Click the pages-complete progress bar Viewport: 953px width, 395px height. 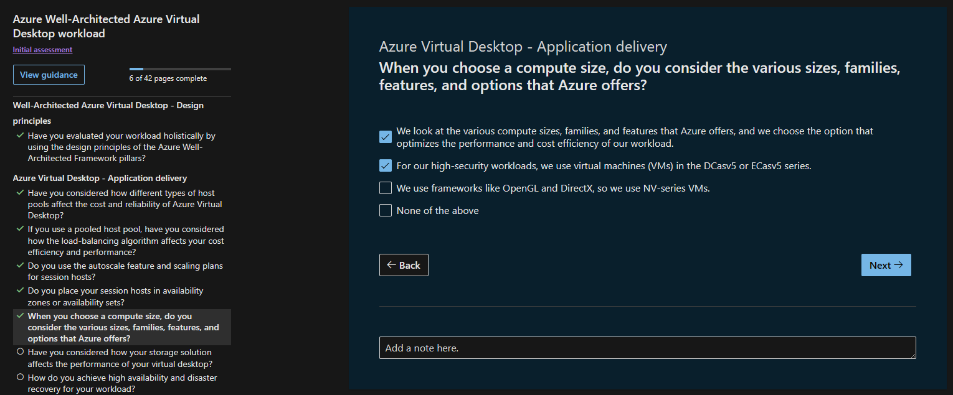[180, 68]
